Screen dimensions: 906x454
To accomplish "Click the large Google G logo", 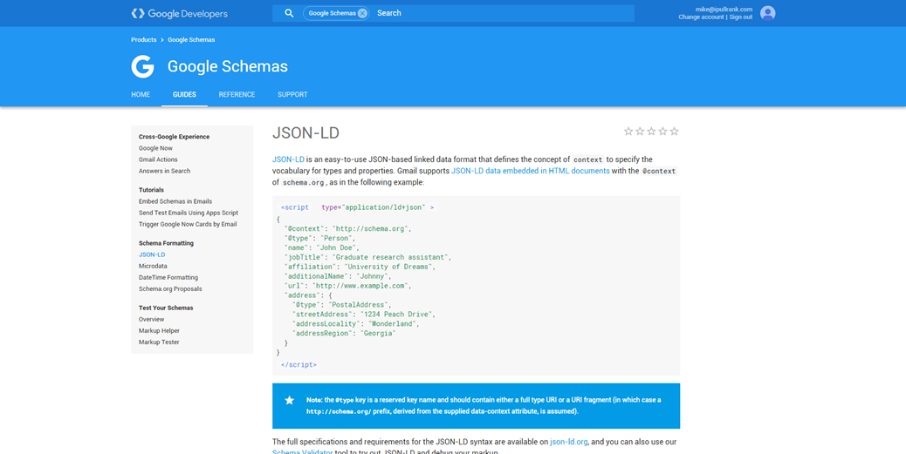I will tap(143, 67).
